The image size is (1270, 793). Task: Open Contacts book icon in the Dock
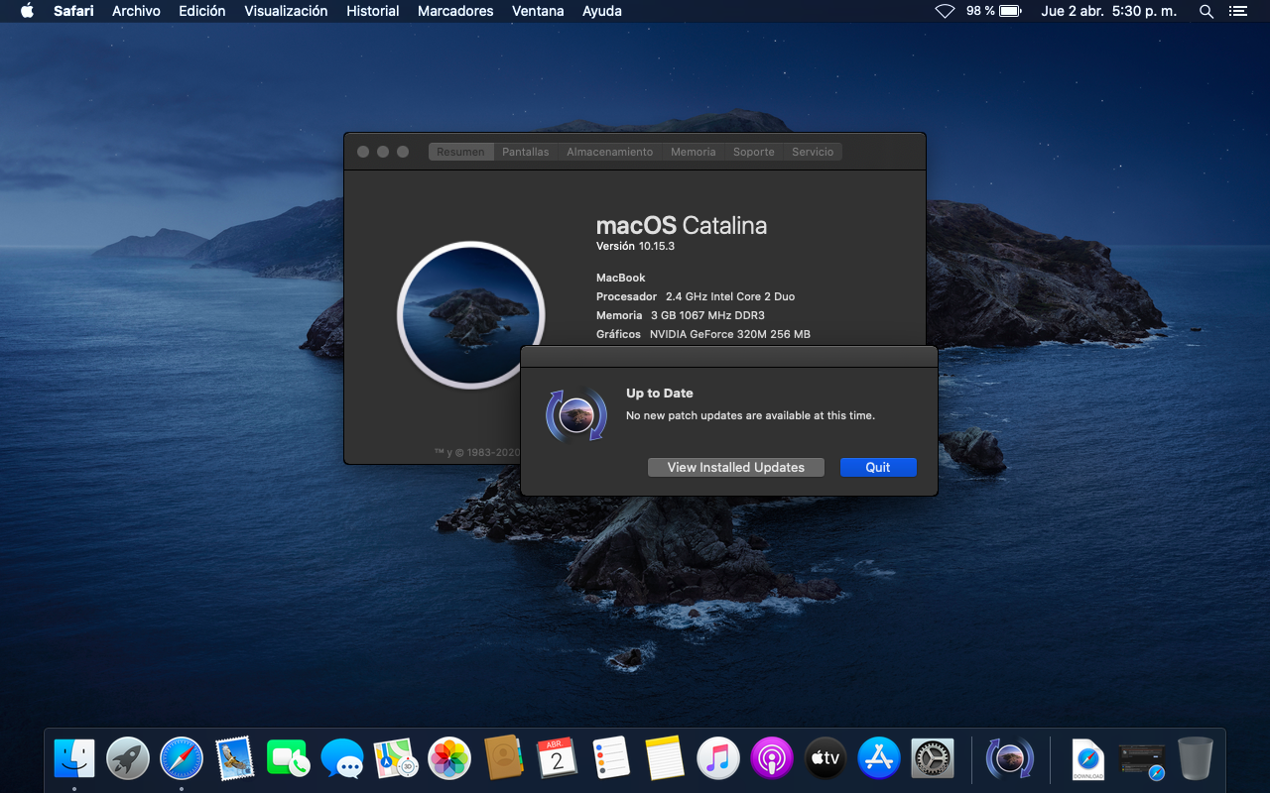pyautogui.click(x=503, y=759)
